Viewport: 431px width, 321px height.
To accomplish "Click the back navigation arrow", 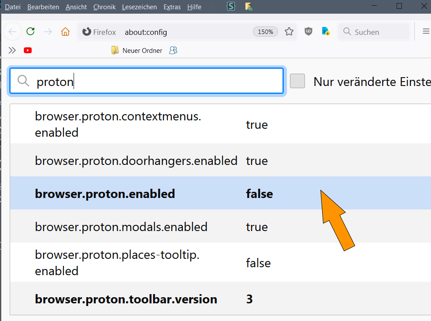I will [12, 32].
